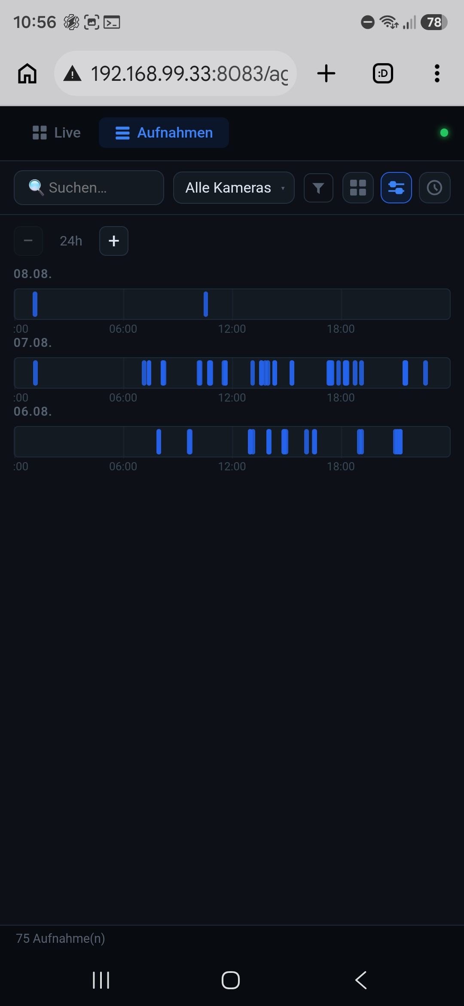Focus the Suchen search field
The image size is (464, 1006).
click(89, 188)
